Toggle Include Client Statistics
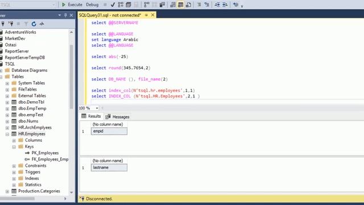The width and height of the screenshot is (364, 205). (x=162, y=5)
